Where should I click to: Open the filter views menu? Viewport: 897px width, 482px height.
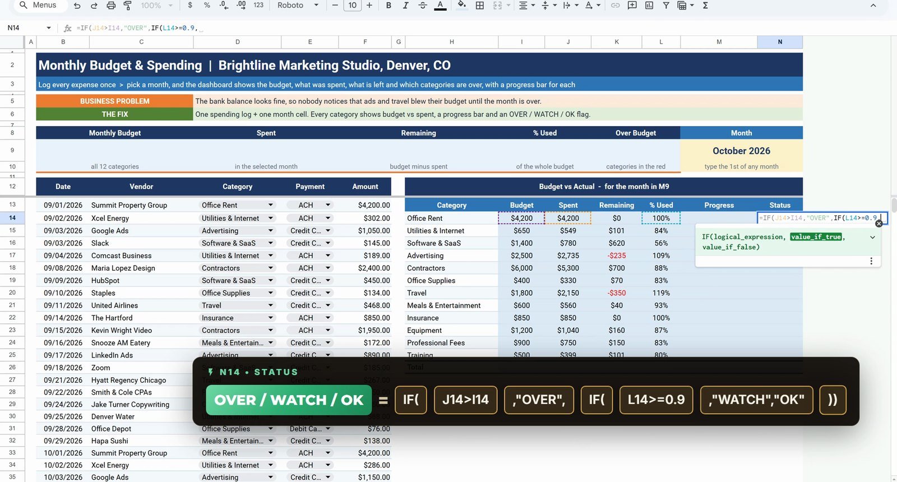coord(686,5)
